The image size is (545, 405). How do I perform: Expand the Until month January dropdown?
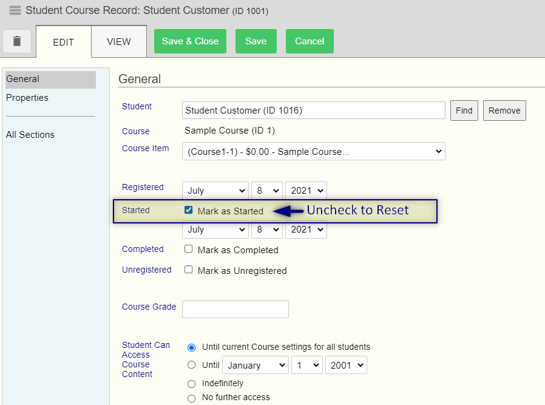coord(256,366)
